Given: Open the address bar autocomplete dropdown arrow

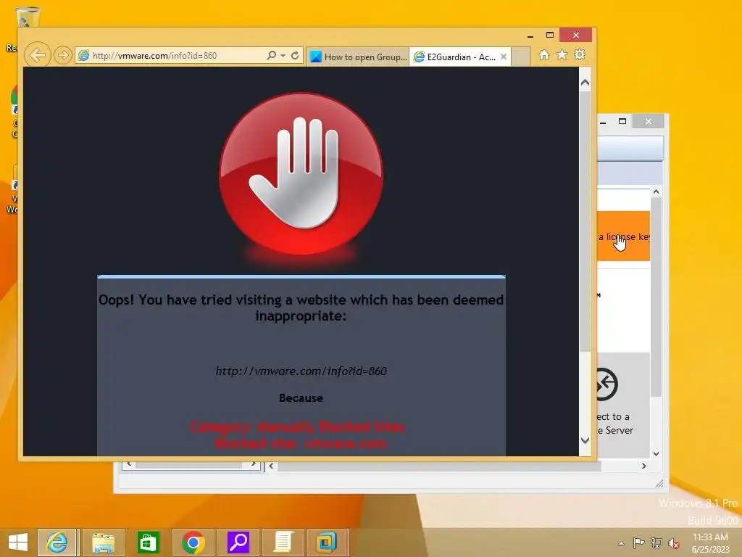Looking at the screenshot, I should 283,55.
